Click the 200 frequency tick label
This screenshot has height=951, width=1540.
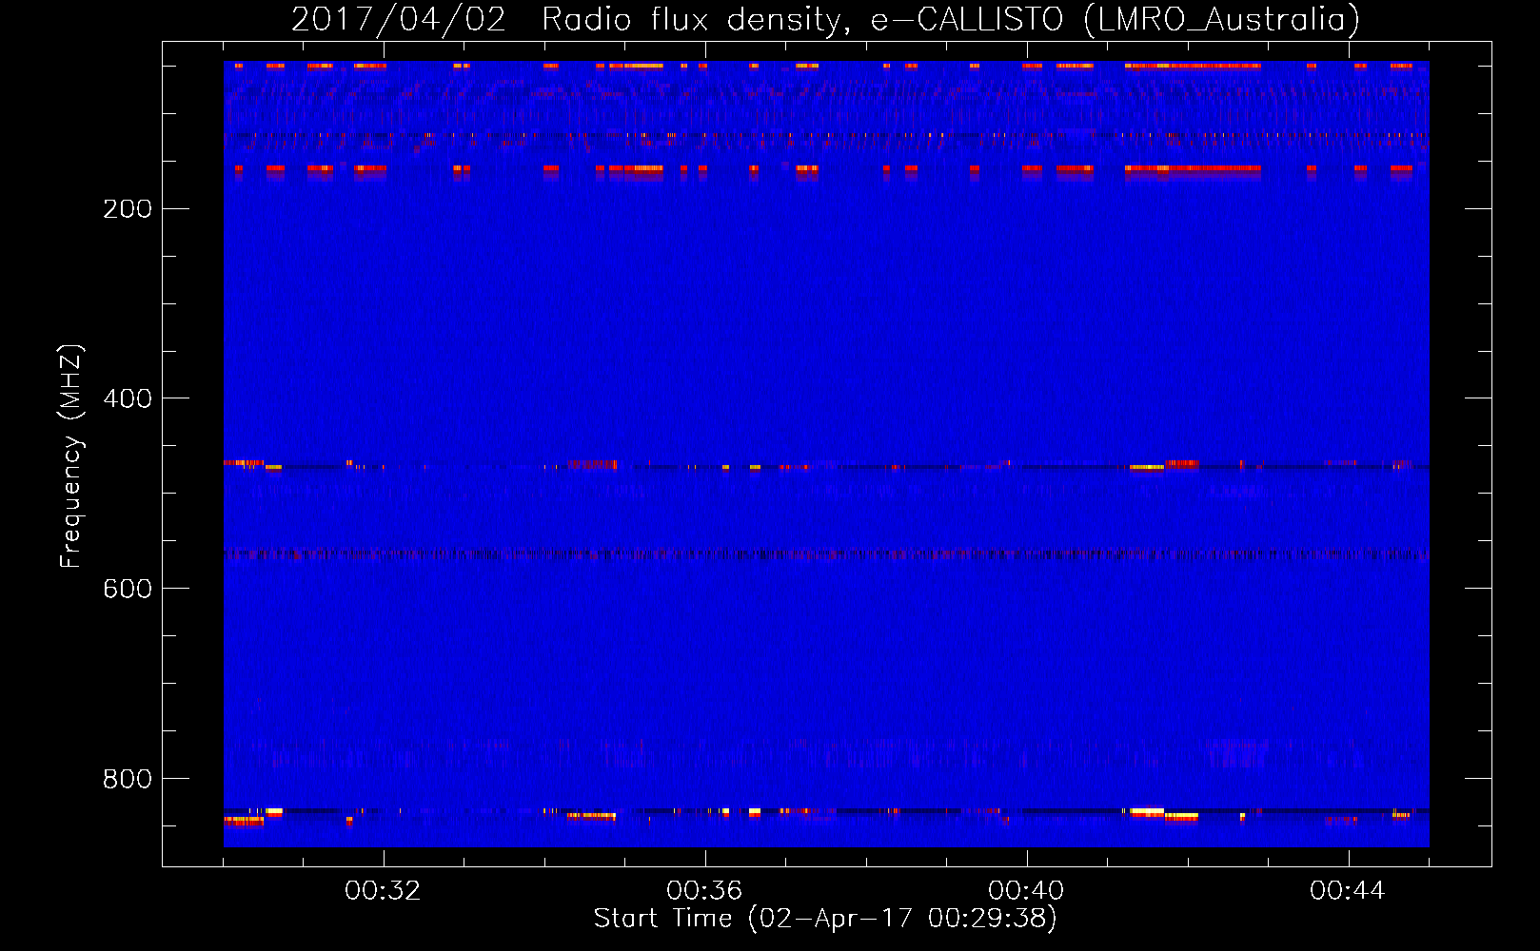(x=128, y=209)
